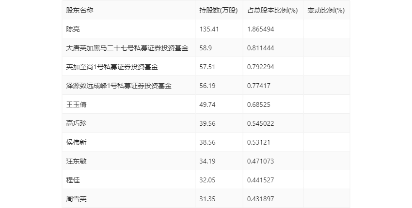Click the holding value 49.74
This screenshot has height=208, width=412.
coord(207,104)
